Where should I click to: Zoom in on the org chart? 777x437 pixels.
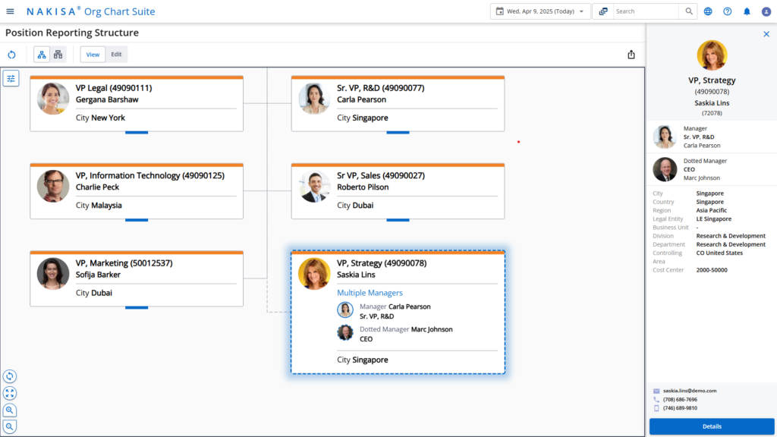pos(10,410)
